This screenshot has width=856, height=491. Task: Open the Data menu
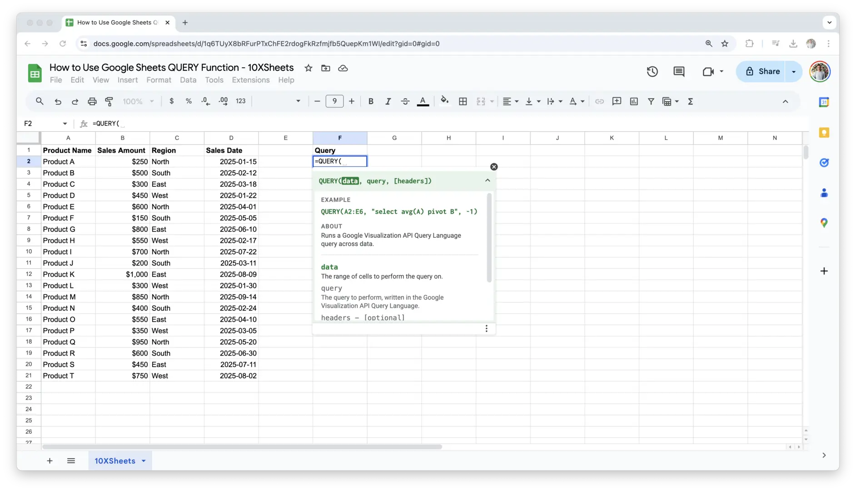click(188, 80)
